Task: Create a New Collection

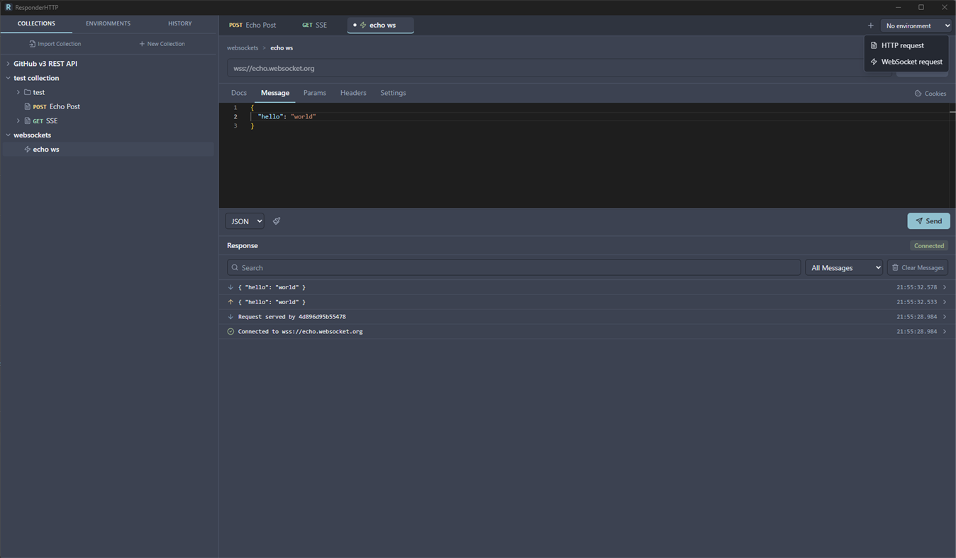Action: 162,44
